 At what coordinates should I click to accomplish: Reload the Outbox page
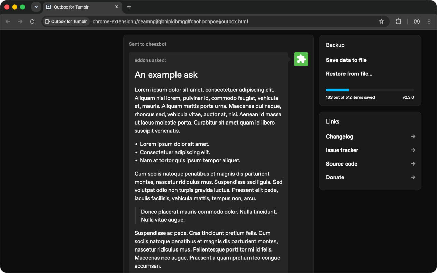click(32, 21)
